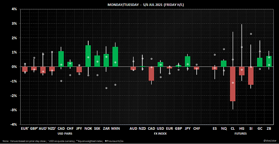Click the 1% y-axis tick label
279x144 pixels.
(15, 52)
